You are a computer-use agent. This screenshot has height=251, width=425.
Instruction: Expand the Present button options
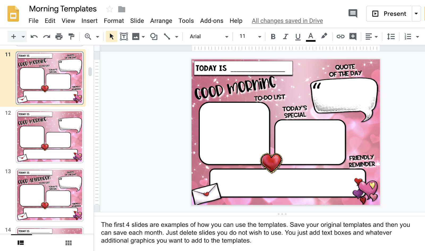pos(416,14)
